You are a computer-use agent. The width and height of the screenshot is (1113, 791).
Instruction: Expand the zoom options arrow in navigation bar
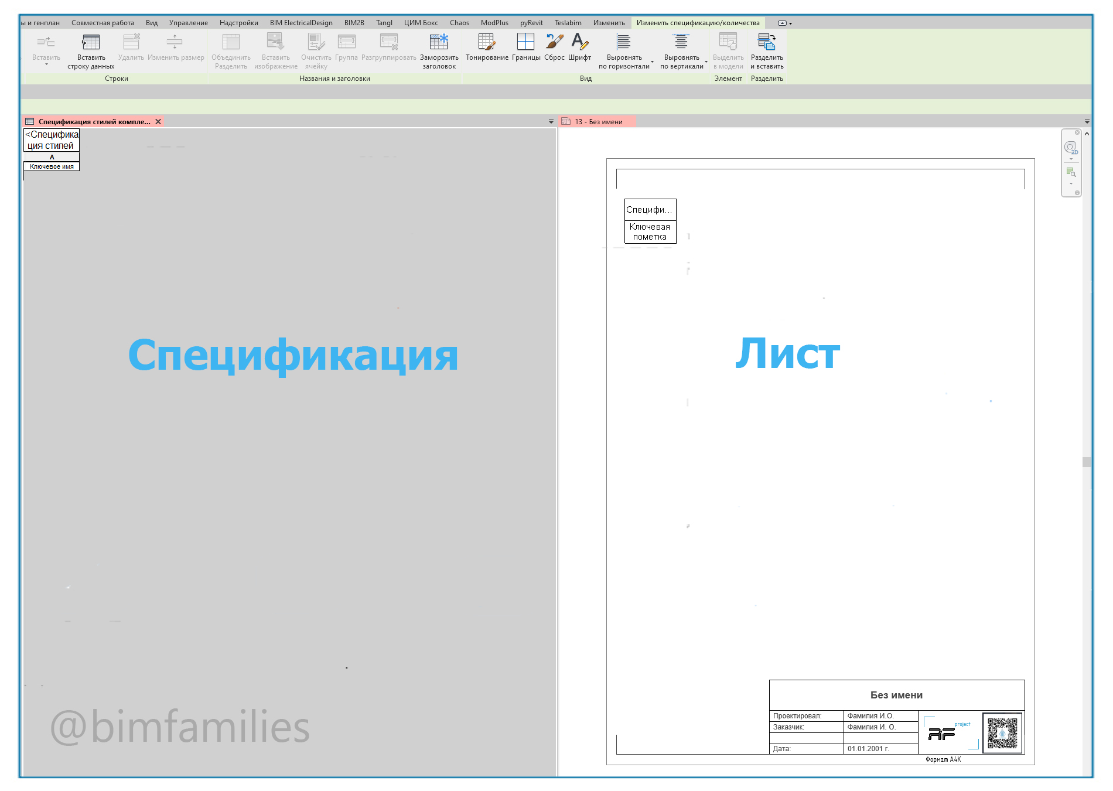pyautogui.click(x=1071, y=184)
